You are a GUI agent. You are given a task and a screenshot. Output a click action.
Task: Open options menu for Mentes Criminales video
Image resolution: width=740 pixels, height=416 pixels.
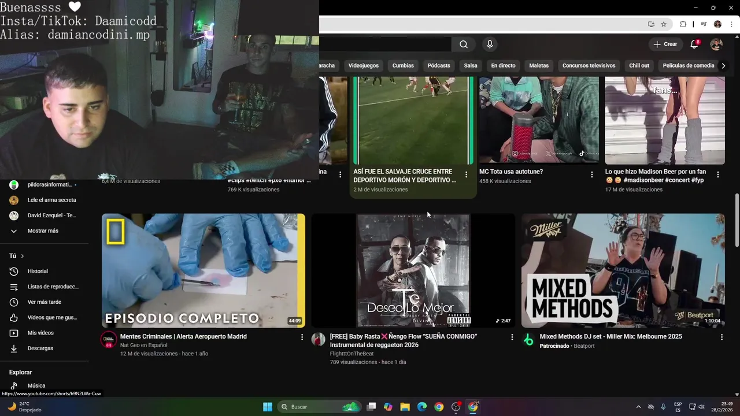302,337
